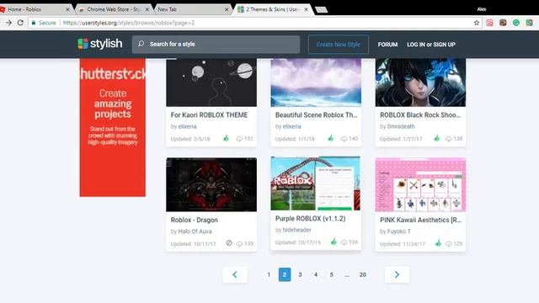This screenshot has width=539, height=303.
Task: Bookmark page with star icon
Action: pos(477,23)
